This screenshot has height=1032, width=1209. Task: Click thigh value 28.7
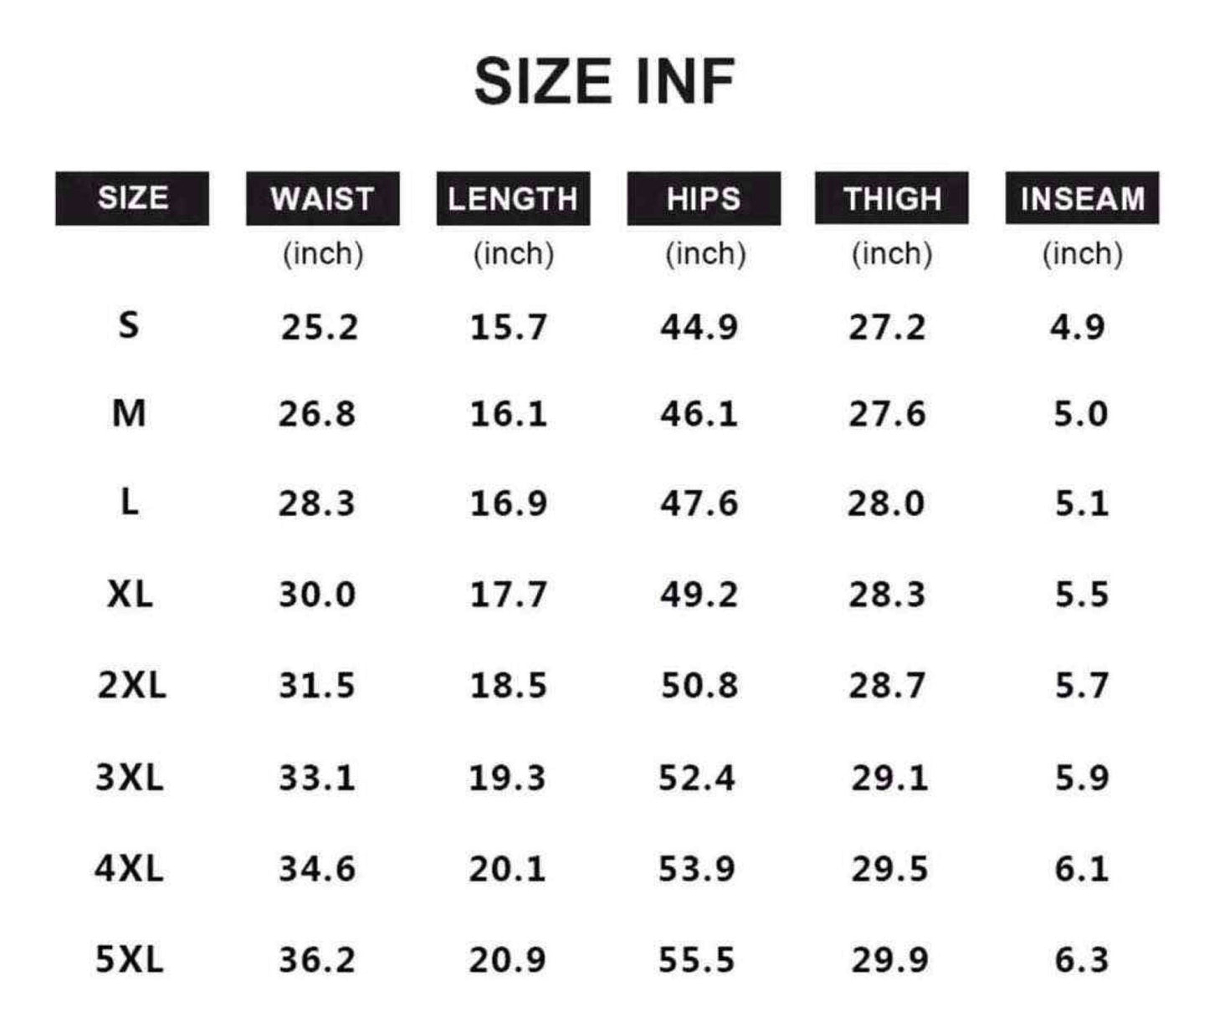coord(888,686)
